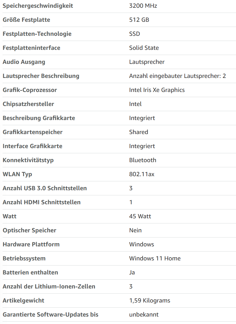This screenshot has width=236, height=324.
Task: Select the Anzahl eingebauter Lautsprecher value
Action: pyautogui.click(x=178, y=76)
